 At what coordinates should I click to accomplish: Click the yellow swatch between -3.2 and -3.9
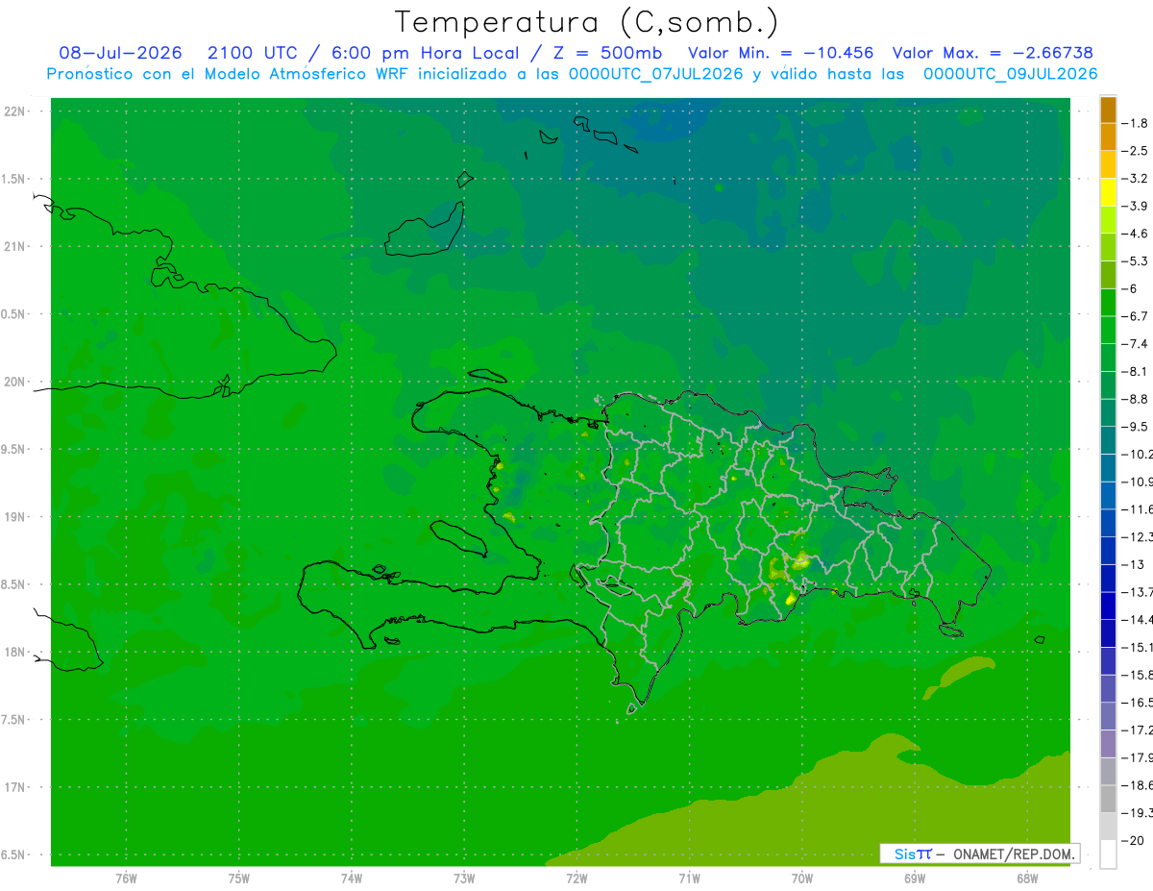click(x=1108, y=192)
